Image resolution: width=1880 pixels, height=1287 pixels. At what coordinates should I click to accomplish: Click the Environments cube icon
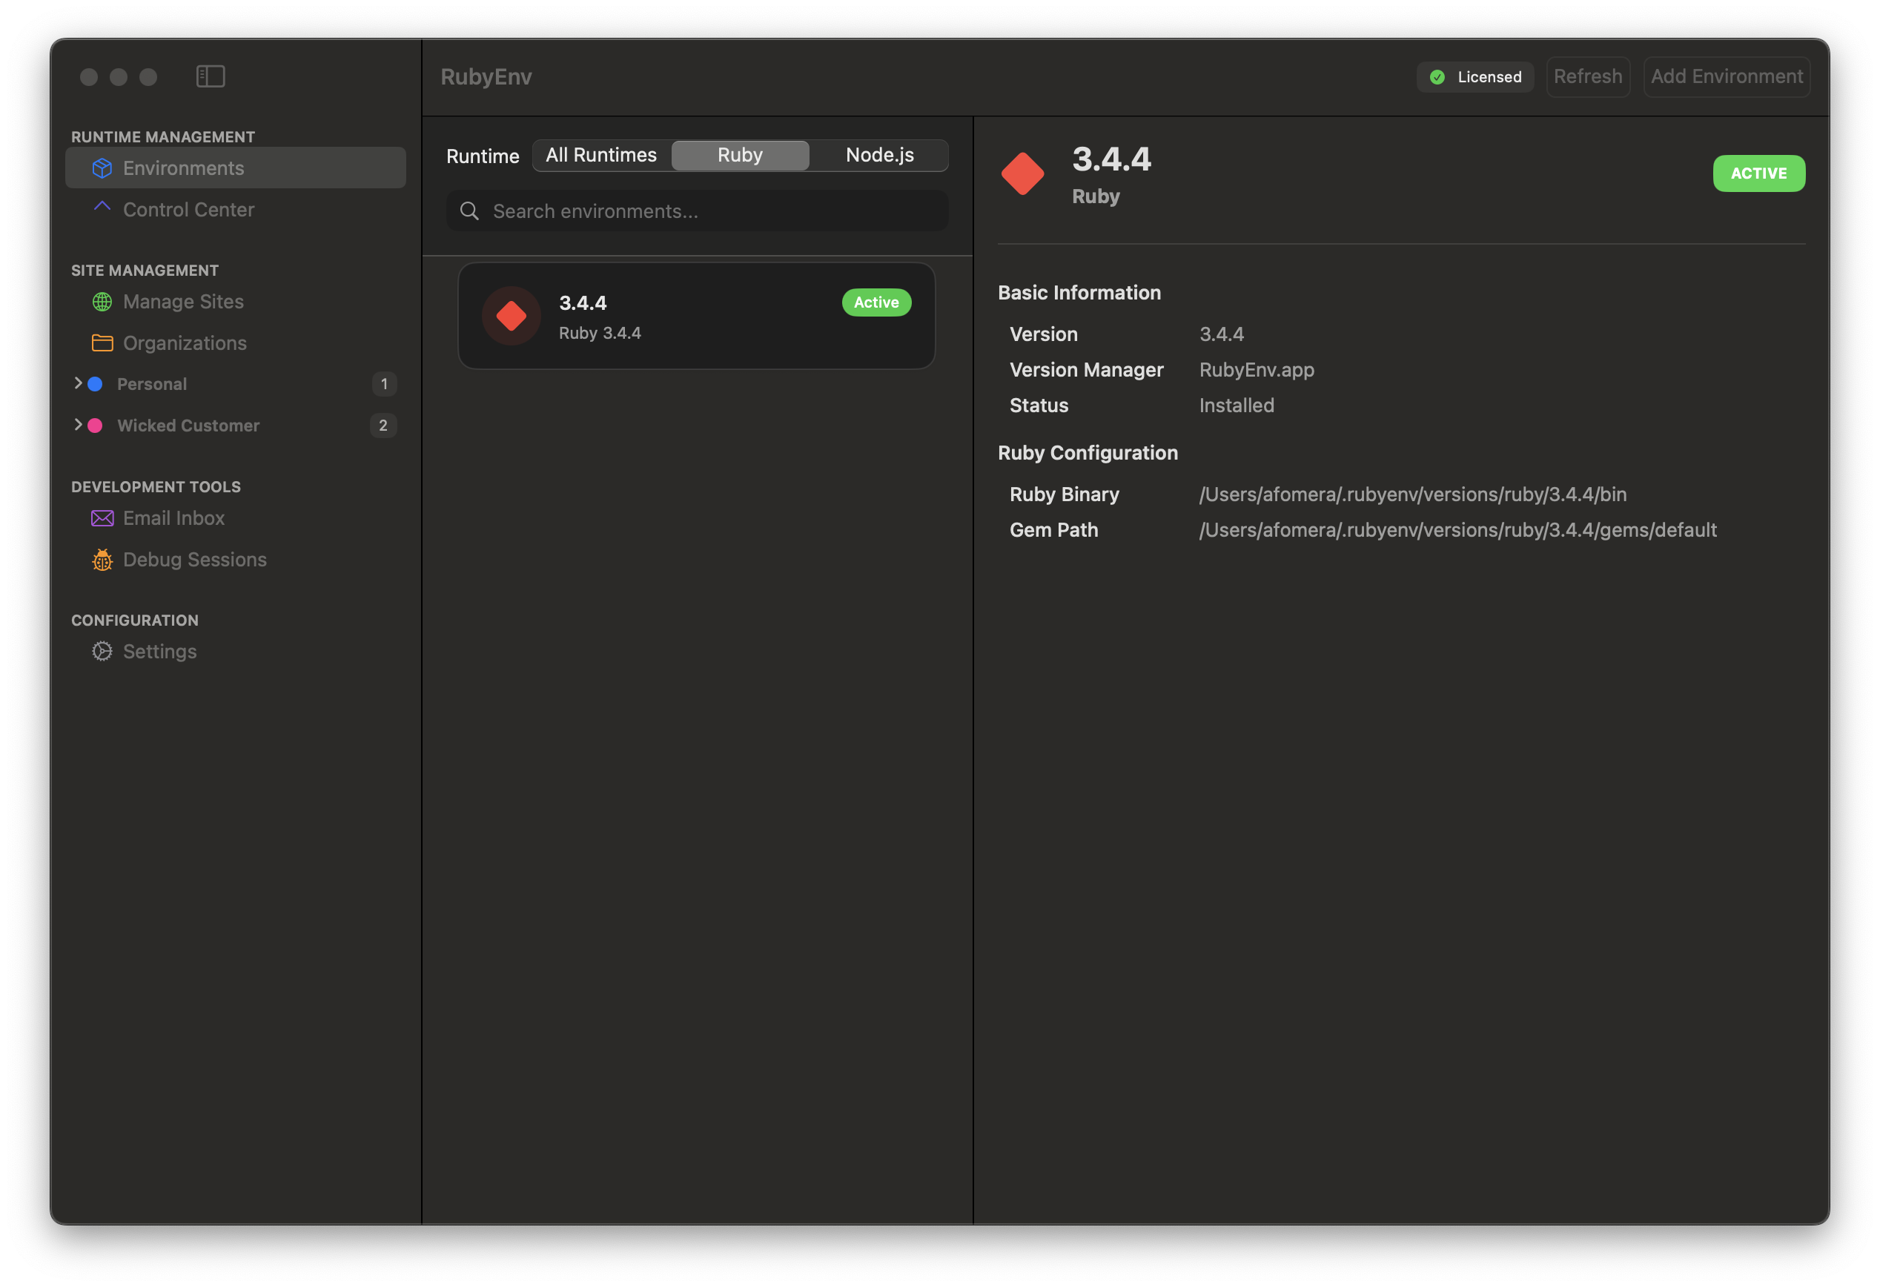pyautogui.click(x=102, y=168)
